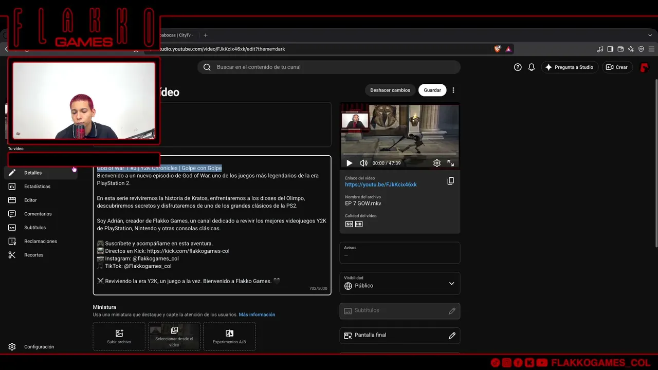
Task: Click Deshacer cambios button
Action: click(x=390, y=90)
